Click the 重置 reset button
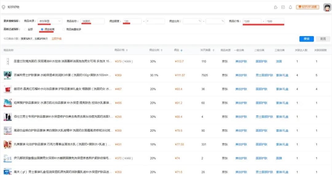The image size is (332, 175). click(323, 38)
